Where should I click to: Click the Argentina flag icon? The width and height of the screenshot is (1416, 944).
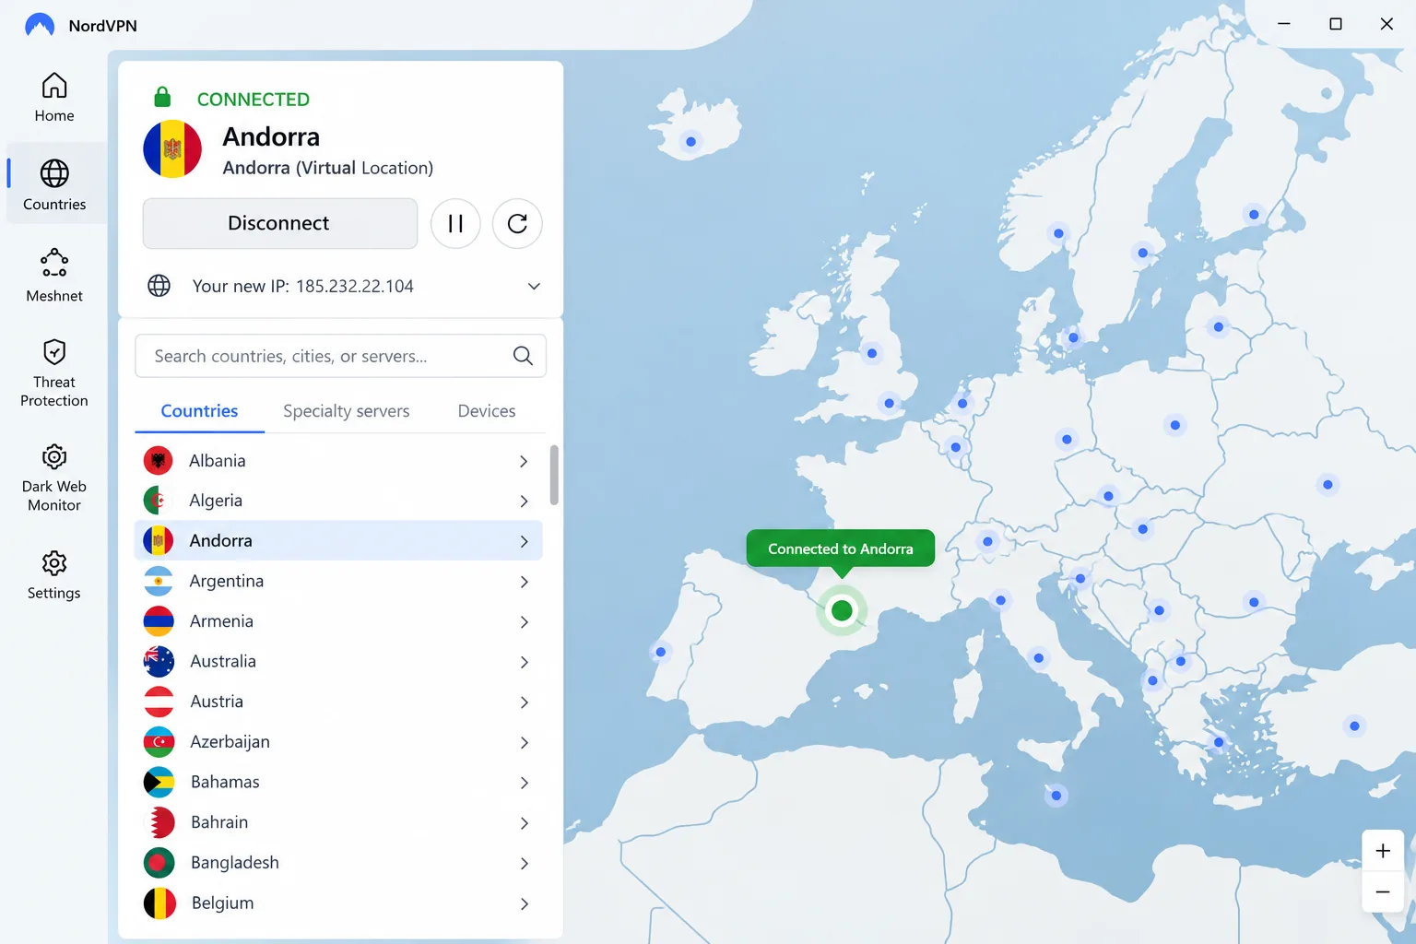click(x=159, y=581)
